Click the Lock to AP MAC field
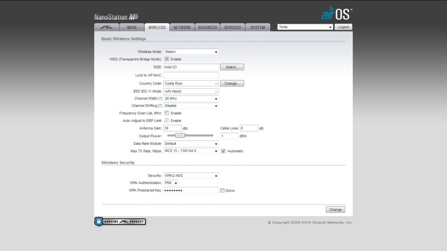The image size is (447, 251). [x=191, y=75]
